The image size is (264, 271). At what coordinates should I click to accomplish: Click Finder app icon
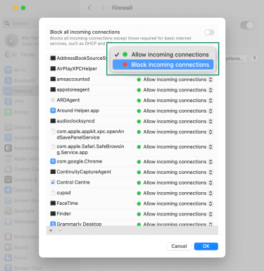(53, 213)
